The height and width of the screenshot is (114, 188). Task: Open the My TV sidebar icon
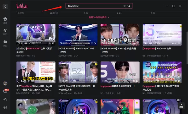[5, 43]
